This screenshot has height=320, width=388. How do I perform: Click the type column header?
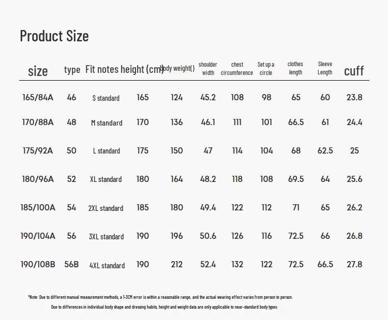click(72, 69)
